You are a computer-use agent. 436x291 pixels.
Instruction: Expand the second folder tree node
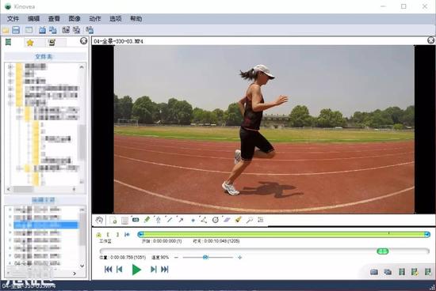(x=10, y=74)
